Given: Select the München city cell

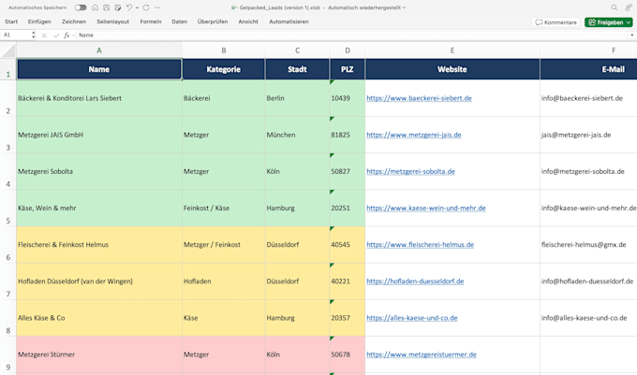Looking at the screenshot, I should pyautogui.click(x=297, y=135).
